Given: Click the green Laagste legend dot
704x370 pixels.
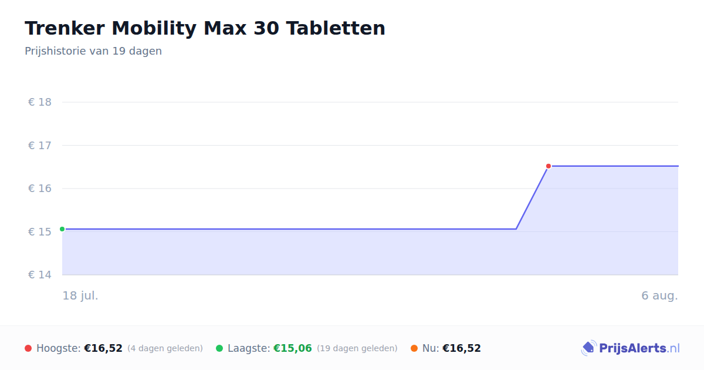Looking at the screenshot, I should tap(219, 348).
